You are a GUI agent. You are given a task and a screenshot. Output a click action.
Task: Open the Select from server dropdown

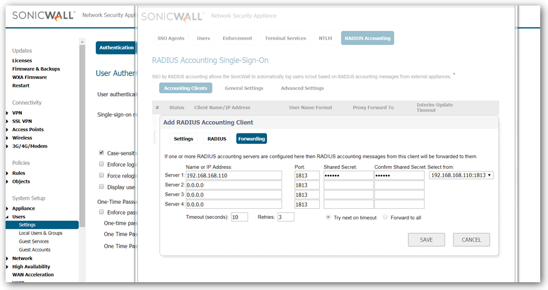(461, 176)
